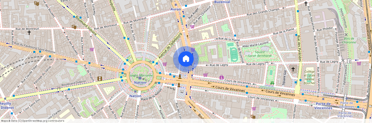The width and height of the screenshot is (372, 123).
Task: Select the Reuilly Diderot station label
Action: coord(7,105)
